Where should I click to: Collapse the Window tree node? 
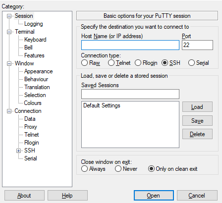9,63
